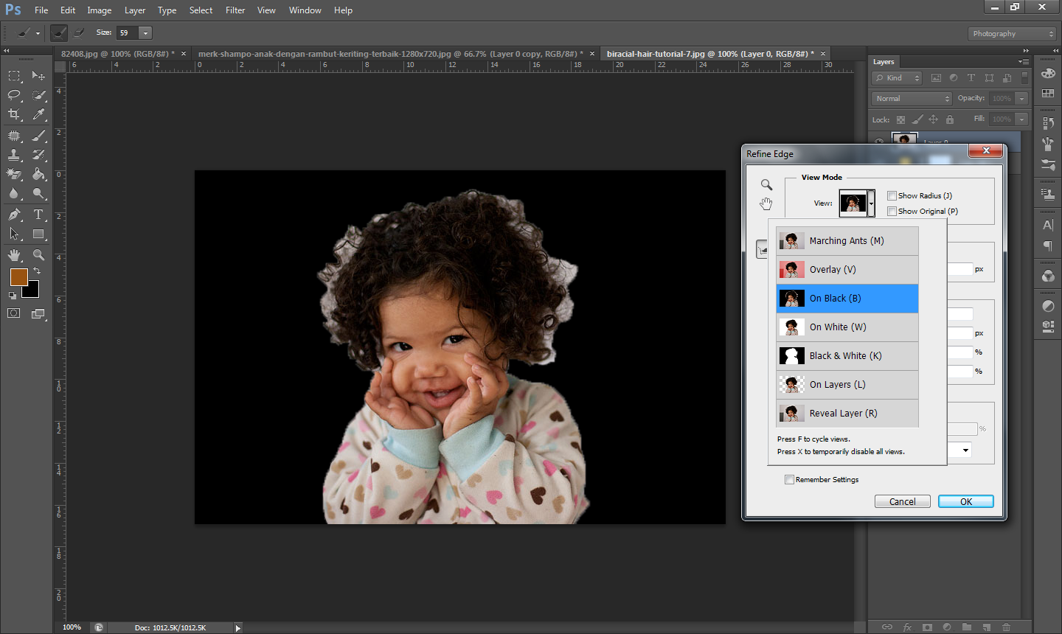Switch to the 82408.jpg document tab
Image resolution: width=1062 pixels, height=634 pixels.
coord(118,53)
